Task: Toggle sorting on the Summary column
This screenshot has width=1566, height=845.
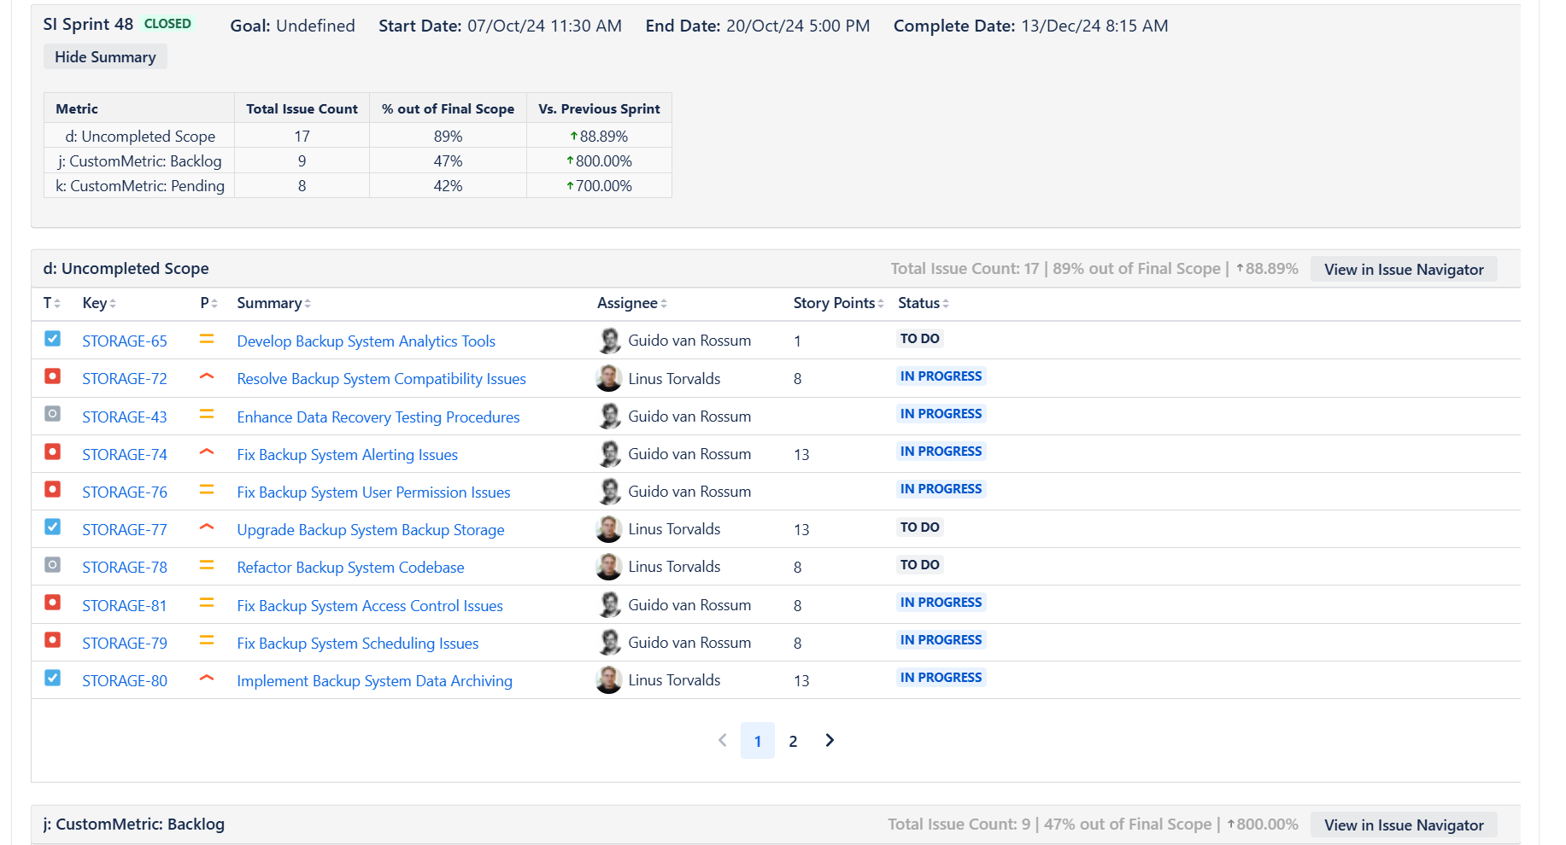Action: (306, 303)
